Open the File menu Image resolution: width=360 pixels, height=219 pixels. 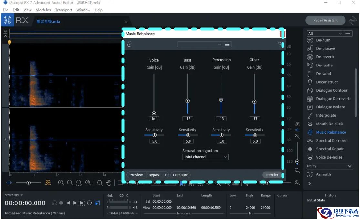pyautogui.click(x=5, y=10)
